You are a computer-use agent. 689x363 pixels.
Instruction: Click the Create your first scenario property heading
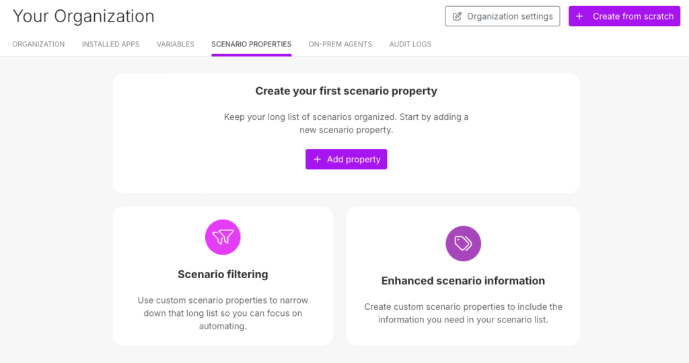click(347, 91)
